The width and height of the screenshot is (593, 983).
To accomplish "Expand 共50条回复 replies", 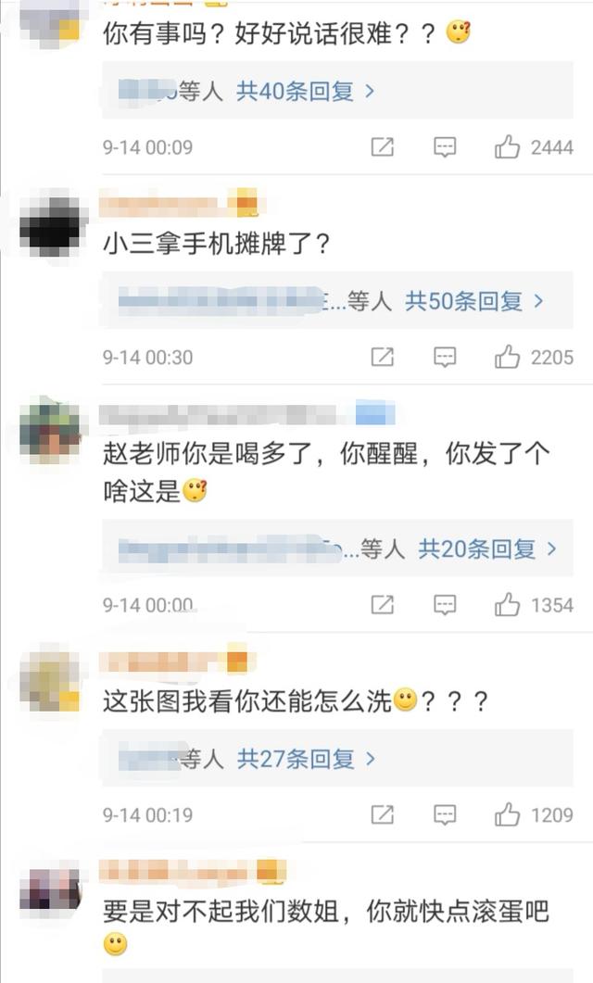I will click(x=473, y=301).
